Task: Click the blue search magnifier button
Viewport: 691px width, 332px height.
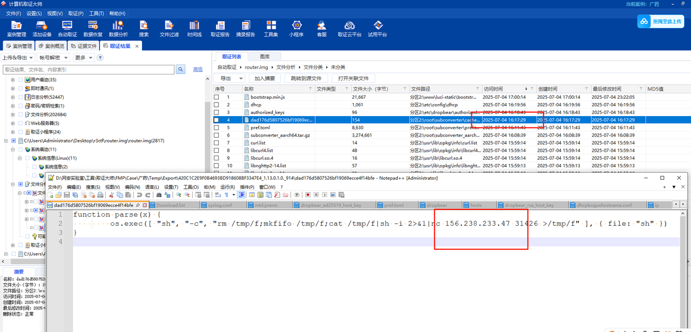Action: 181,70
